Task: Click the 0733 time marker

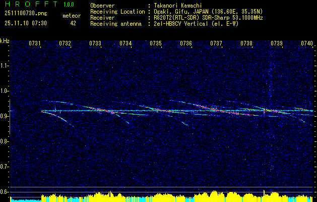Action: pos(95,43)
